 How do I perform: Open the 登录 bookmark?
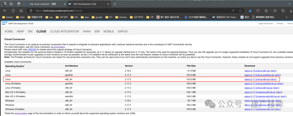245,17
